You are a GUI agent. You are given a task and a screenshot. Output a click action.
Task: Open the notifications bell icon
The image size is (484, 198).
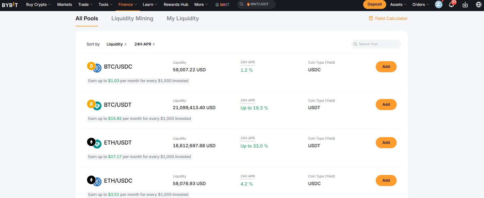point(451,5)
